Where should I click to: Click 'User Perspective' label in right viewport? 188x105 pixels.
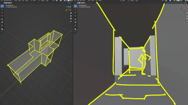[x=83, y=5]
